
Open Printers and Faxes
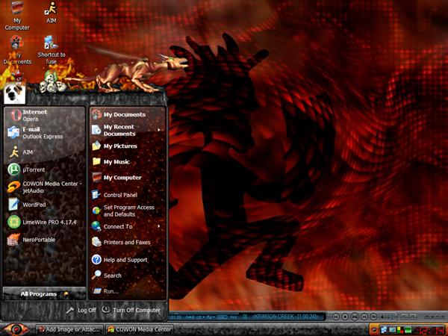tap(128, 242)
